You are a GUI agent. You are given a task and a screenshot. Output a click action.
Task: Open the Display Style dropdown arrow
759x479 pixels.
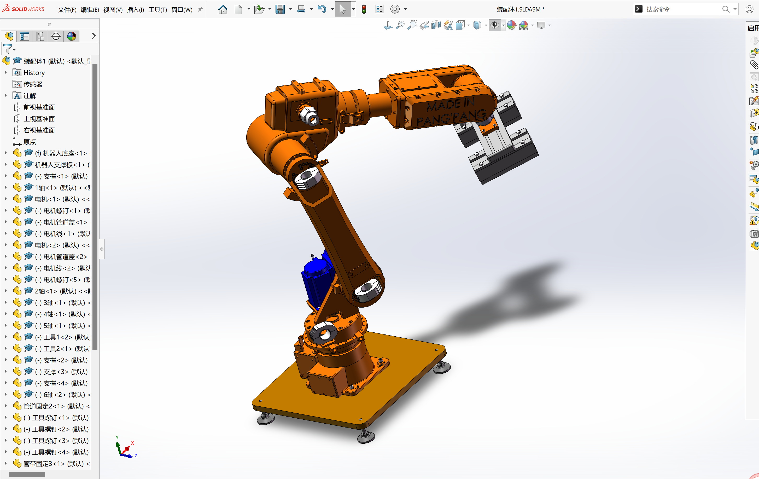pyautogui.click(x=486, y=25)
